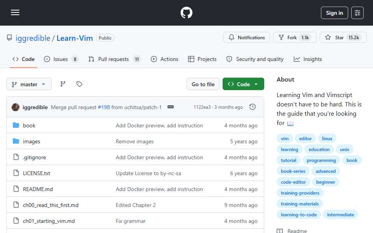
Task: Select the tutorial topic tag
Action: [289, 160]
